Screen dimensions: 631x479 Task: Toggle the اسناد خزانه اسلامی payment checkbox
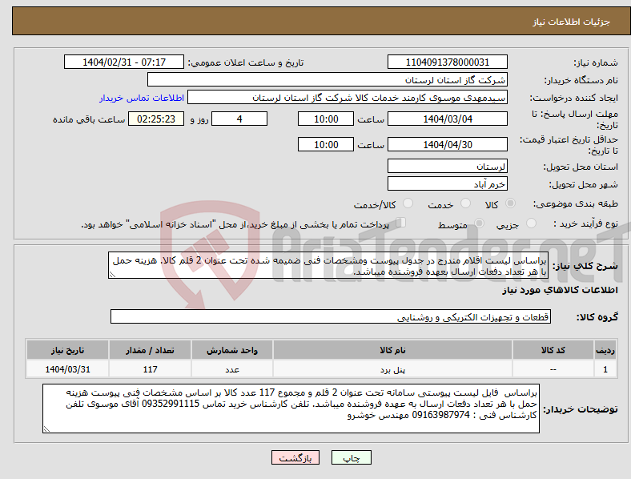tap(401, 223)
